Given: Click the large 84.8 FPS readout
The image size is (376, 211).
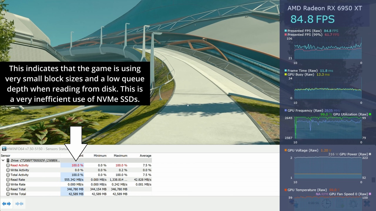Looking at the screenshot, I should click(x=313, y=19).
